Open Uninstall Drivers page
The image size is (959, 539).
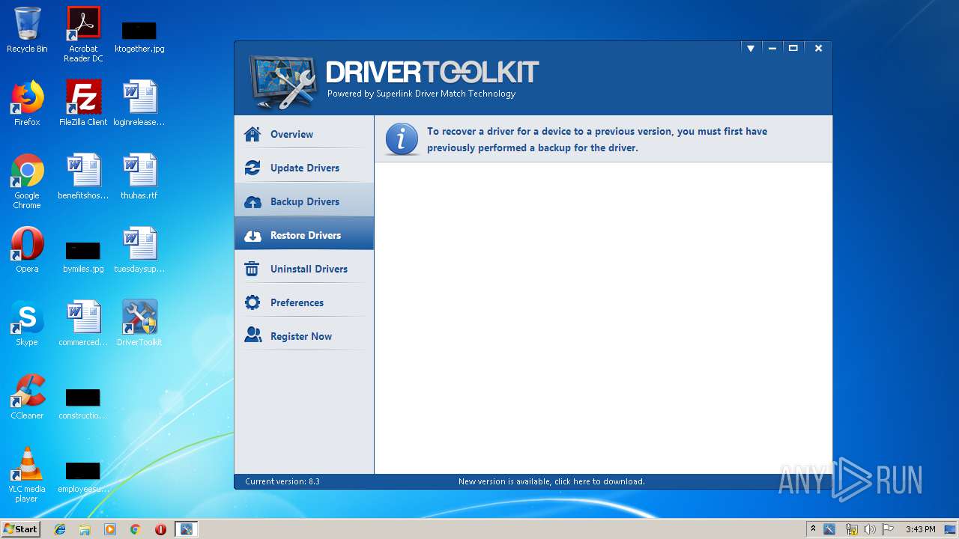pyautogui.click(x=304, y=269)
